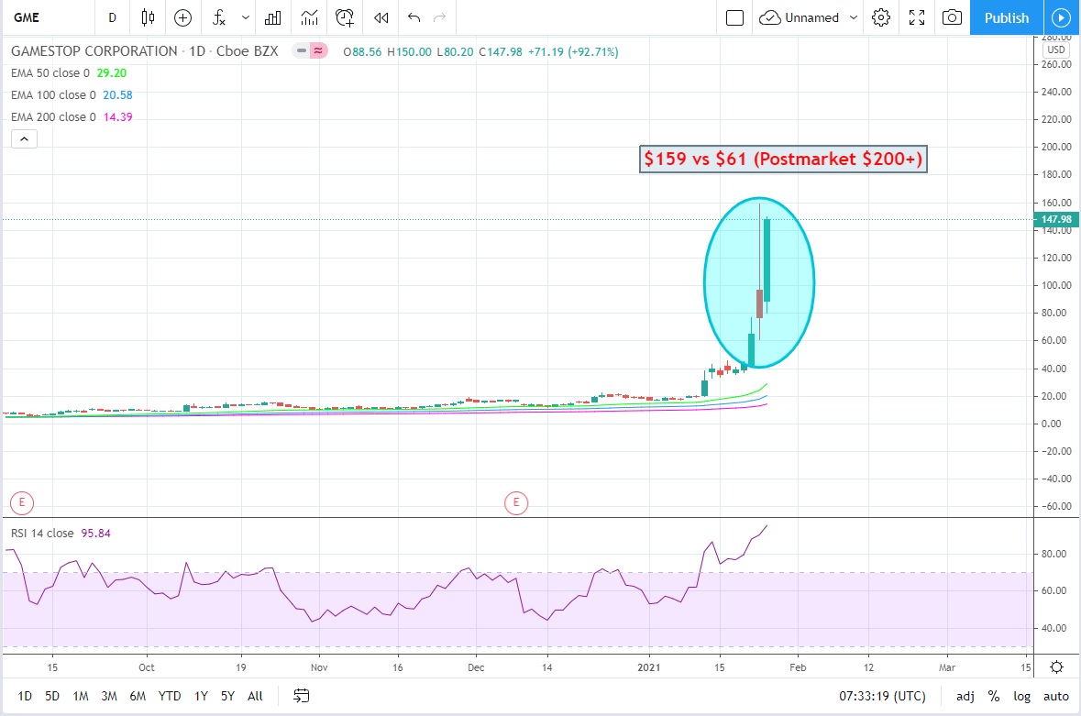The width and height of the screenshot is (1081, 716).
Task: Open the GME symbol search
Action: click(x=28, y=18)
